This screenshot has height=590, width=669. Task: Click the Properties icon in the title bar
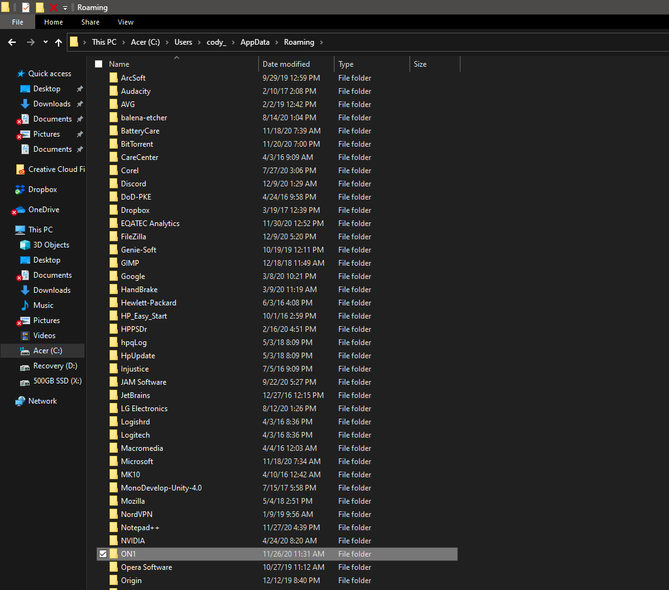pos(26,8)
